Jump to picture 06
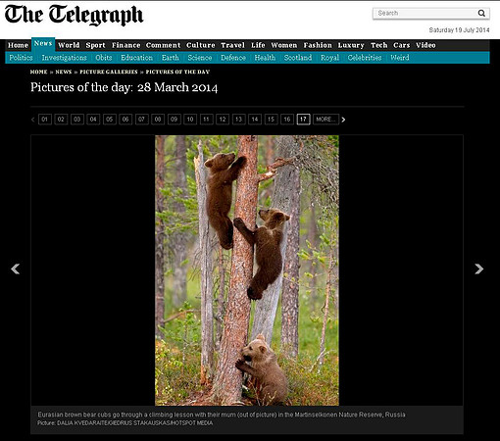Viewport: 500px width, 441px height. 125,120
